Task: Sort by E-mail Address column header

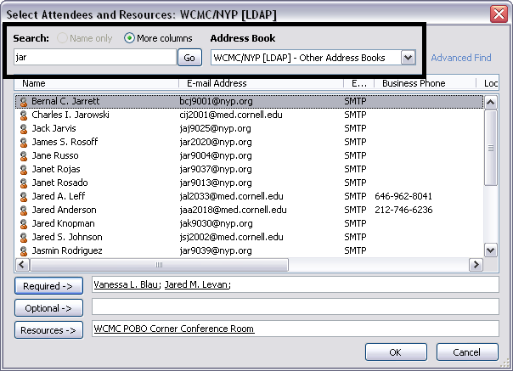Action: 259,83
